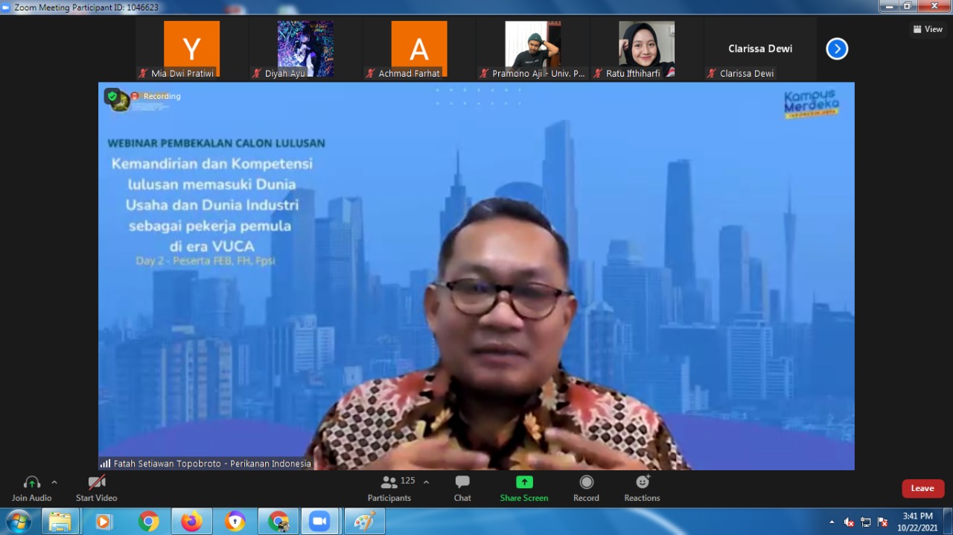Show hidden system tray icons

(x=832, y=522)
